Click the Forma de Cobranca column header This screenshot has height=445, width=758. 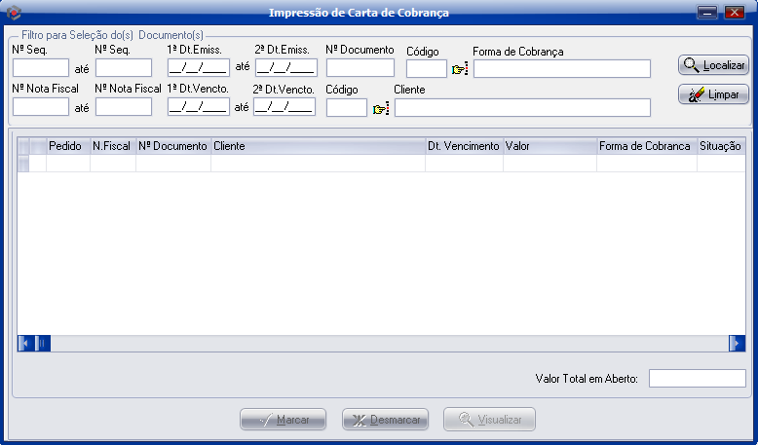coord(647,146)
